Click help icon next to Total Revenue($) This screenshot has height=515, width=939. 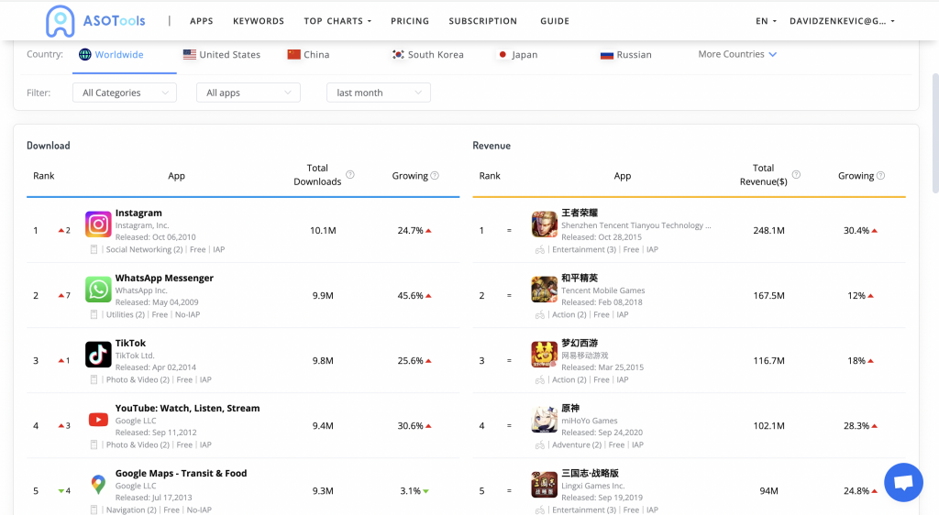pos(797,175)
